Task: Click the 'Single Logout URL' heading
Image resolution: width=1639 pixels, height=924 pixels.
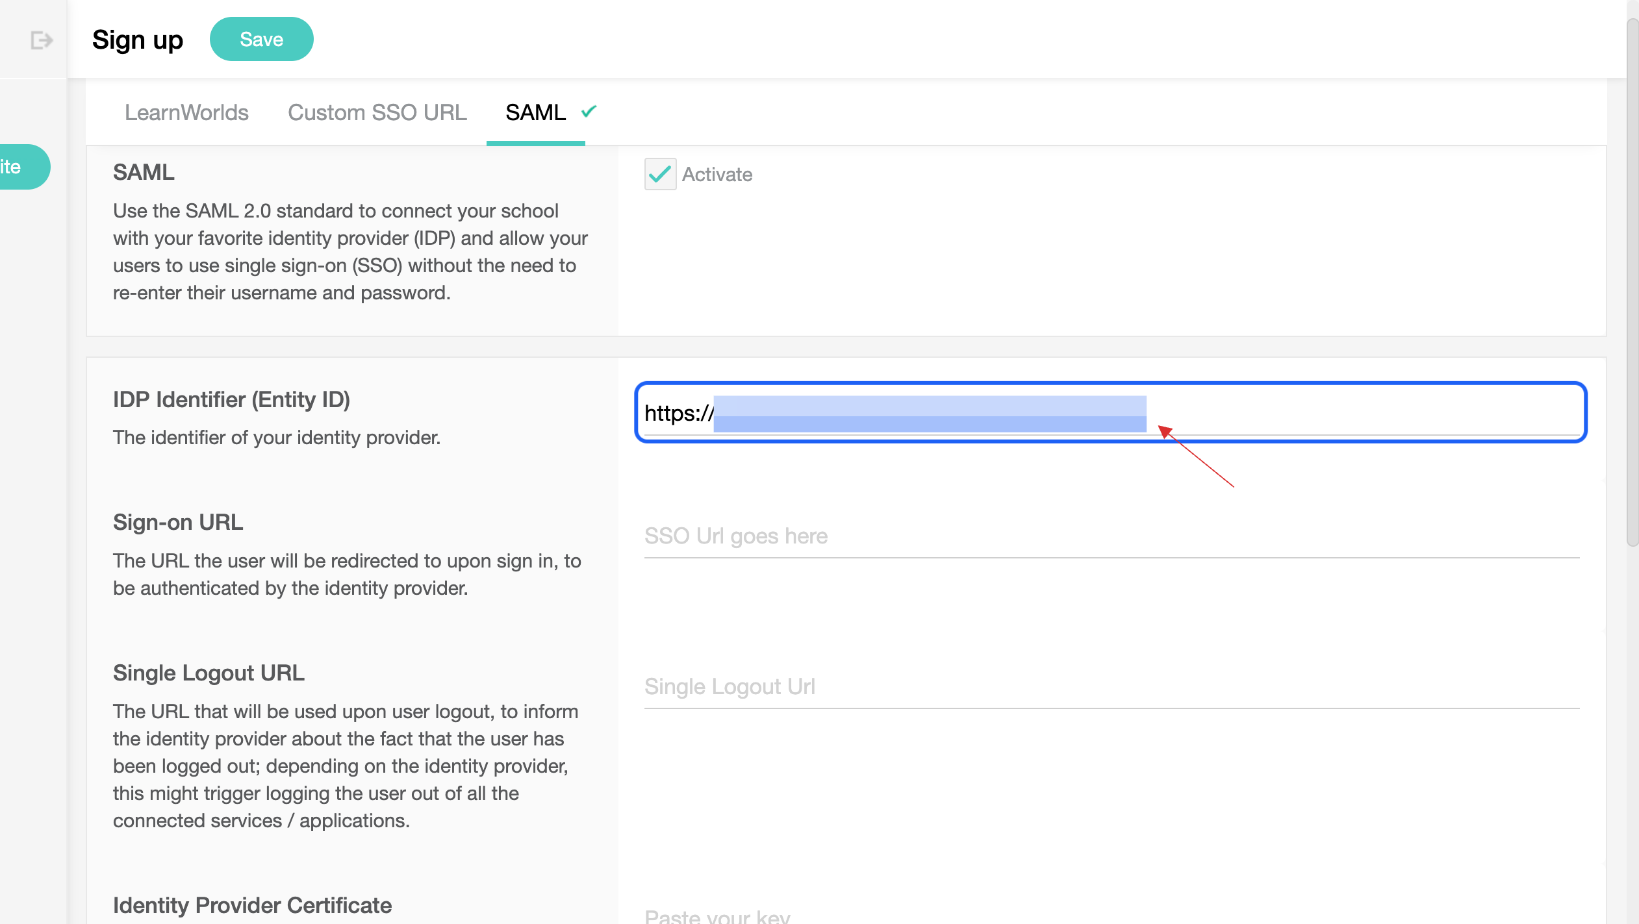Action: click(x=209, y=673)
